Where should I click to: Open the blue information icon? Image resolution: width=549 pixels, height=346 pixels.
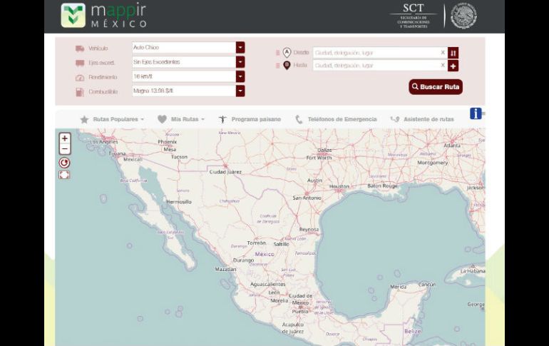(476, 113)
